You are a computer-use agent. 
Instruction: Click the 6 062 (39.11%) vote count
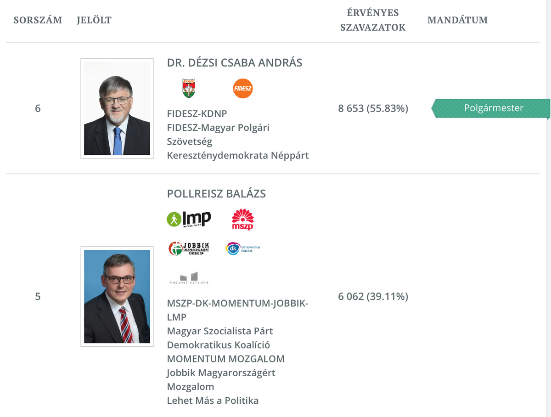[373, 297]
